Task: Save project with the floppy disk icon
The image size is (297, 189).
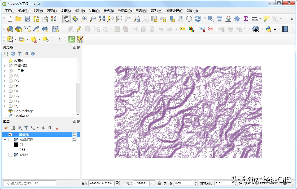Action: coord(27,19)
